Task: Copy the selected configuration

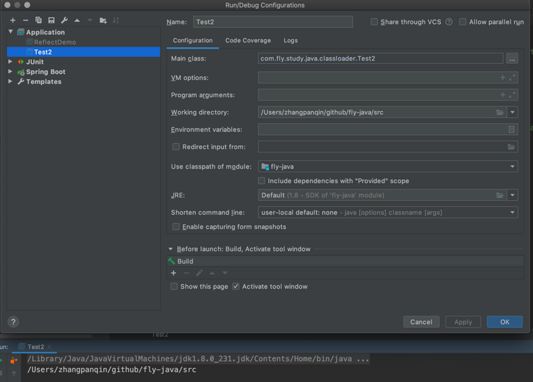Action: point(38,21)
